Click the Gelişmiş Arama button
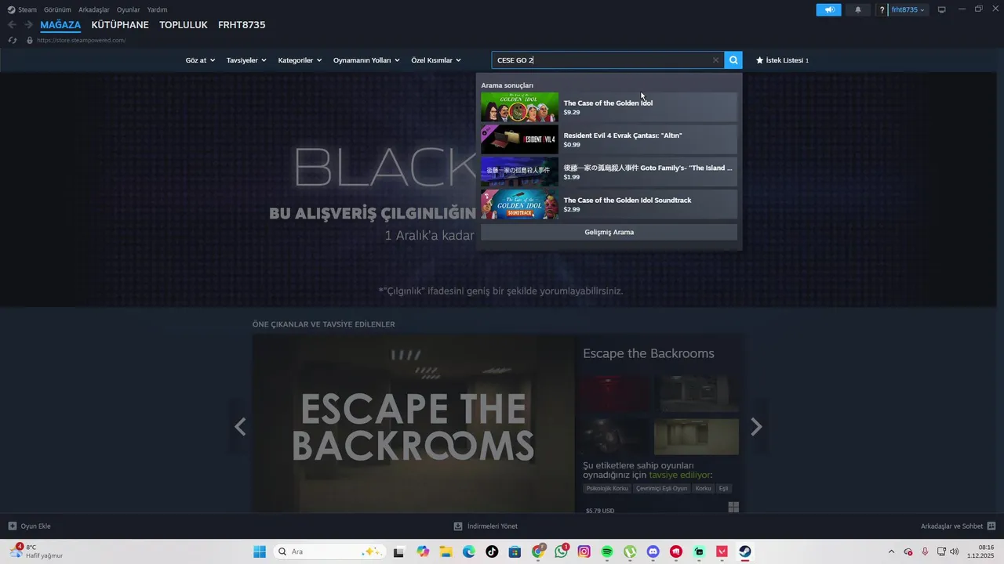This screenshot has width=1004, height=564. tap(609, 232)
